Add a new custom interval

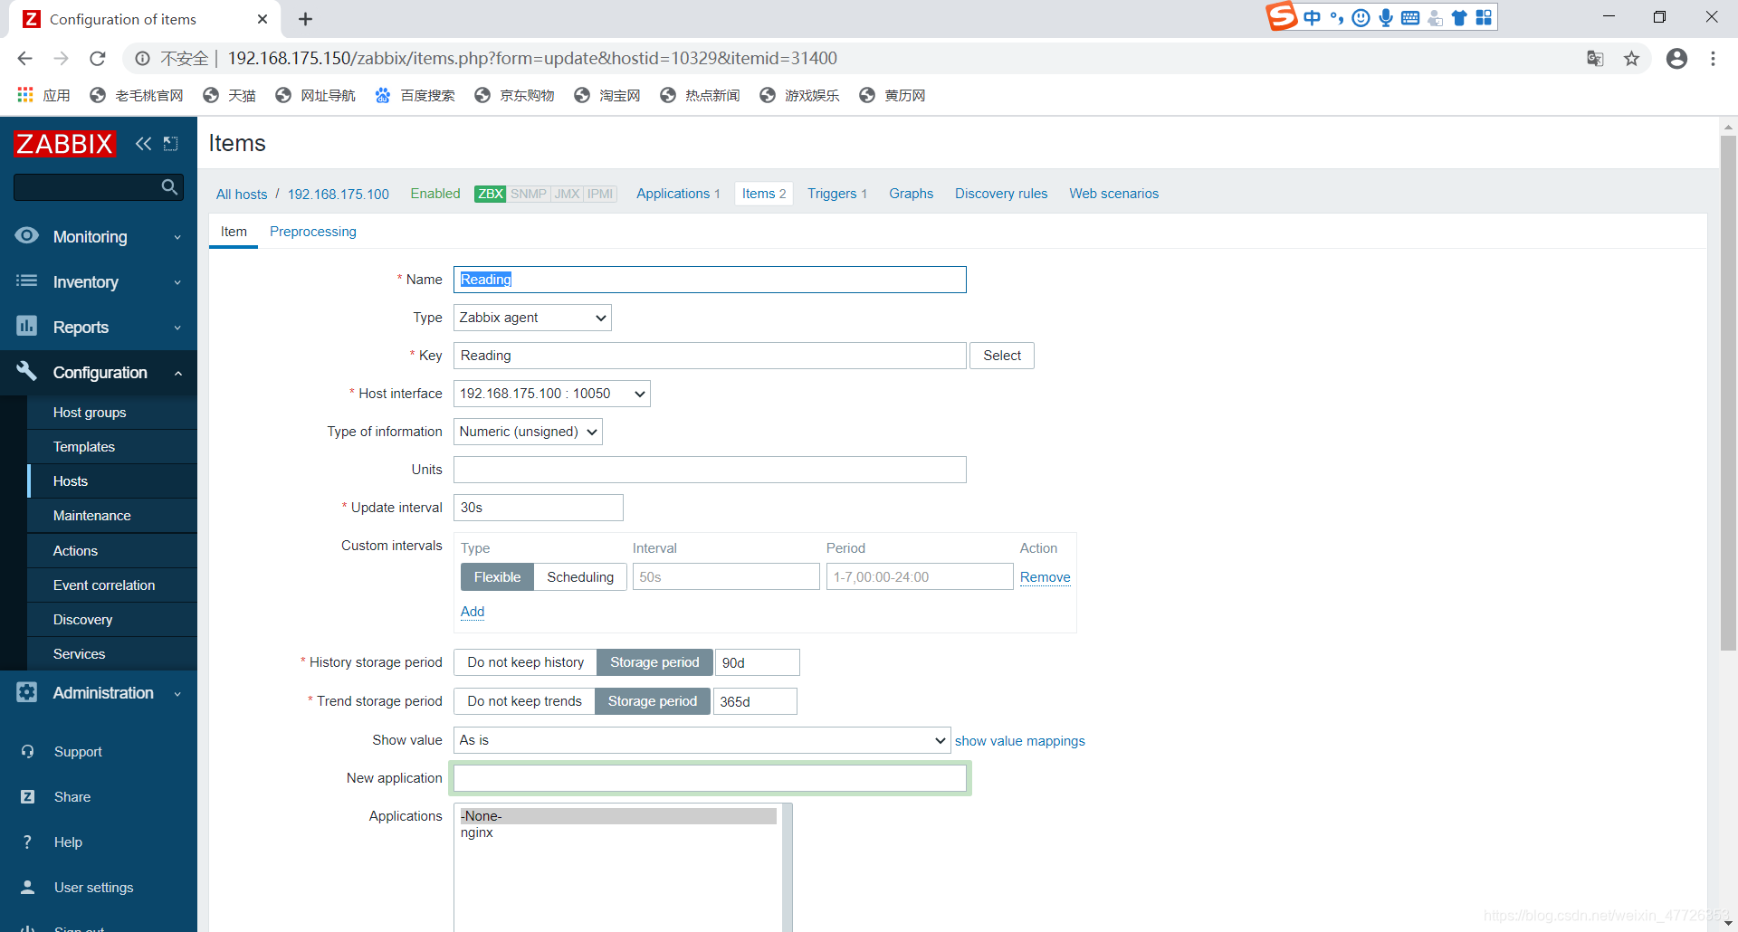click(x=473, y=612)
